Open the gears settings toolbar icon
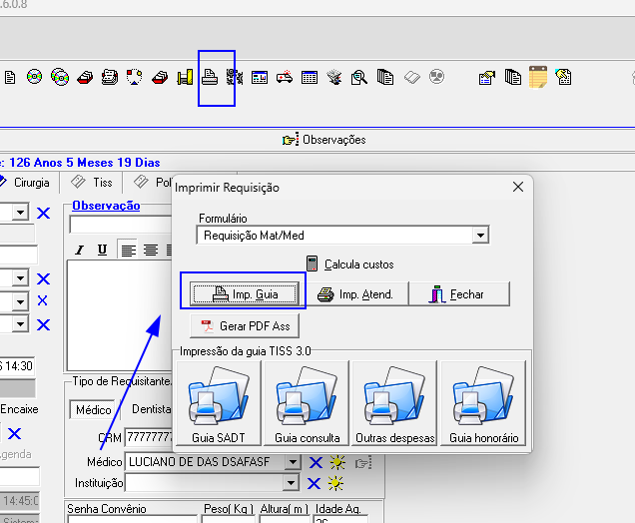The height and width of the screenshot is (523, 635). tap(234, 77)
